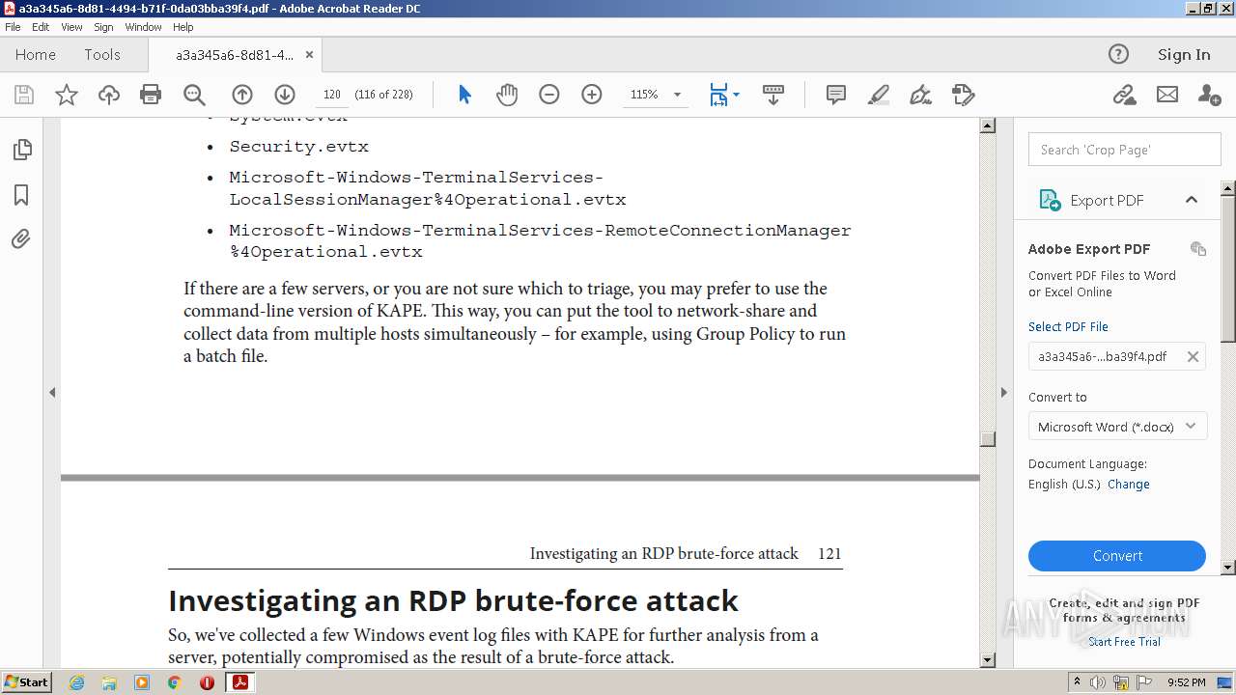Open Internet Explorer from the taskbar

tap(76, 682)
